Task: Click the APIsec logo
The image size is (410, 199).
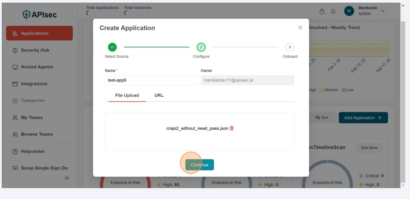Action: (39, 15)
